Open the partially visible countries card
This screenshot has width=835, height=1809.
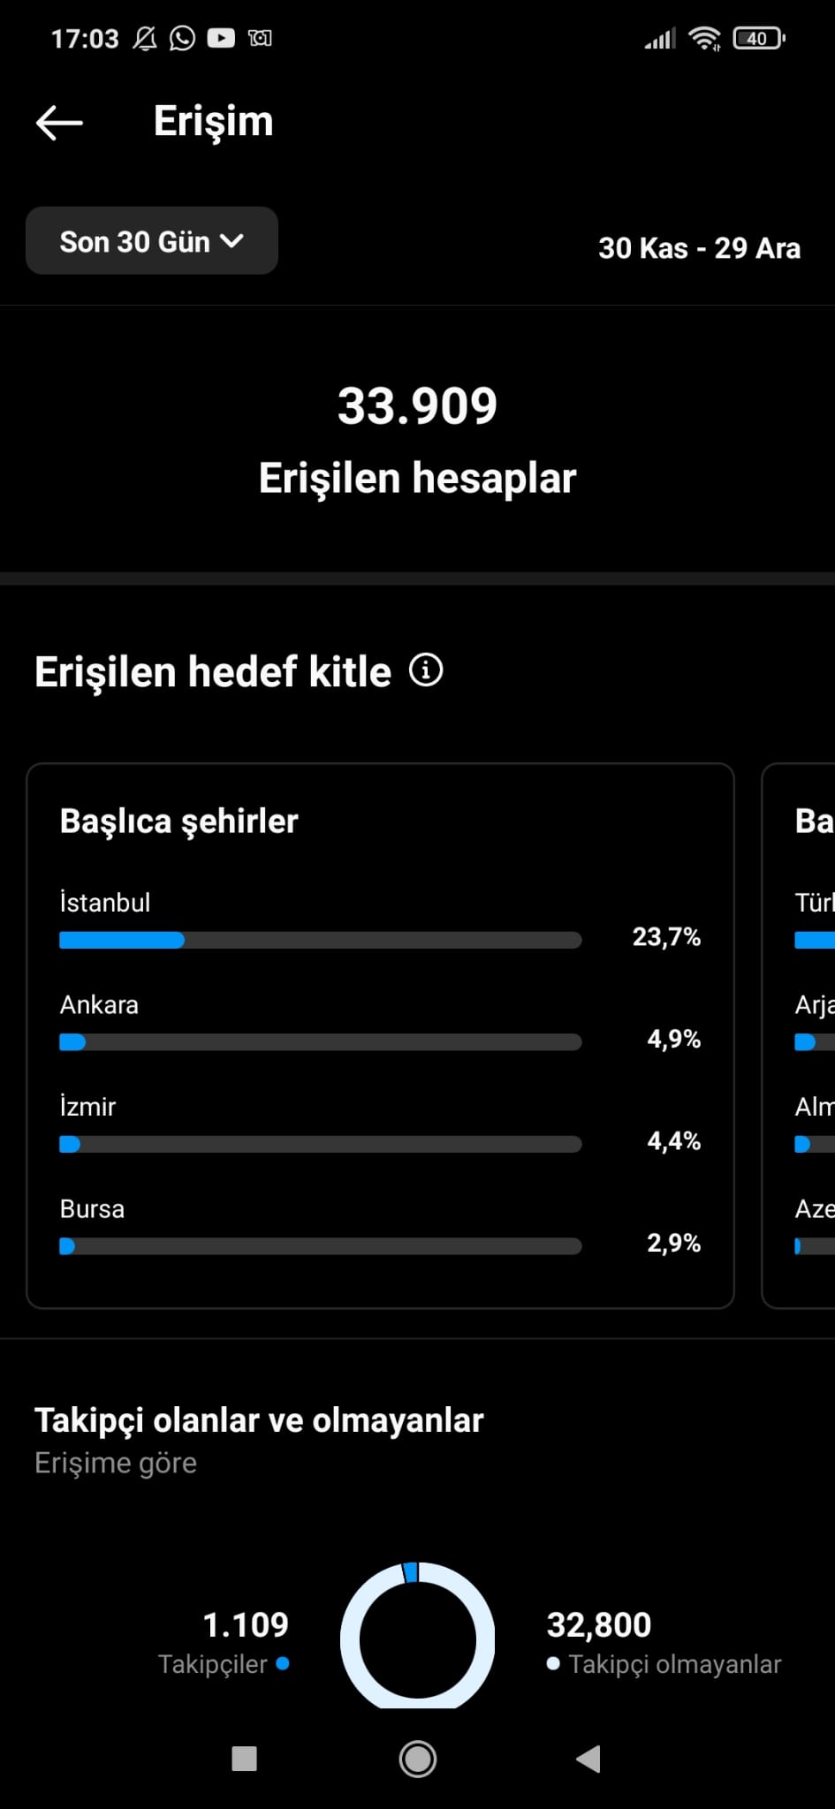click(799, 1035)
